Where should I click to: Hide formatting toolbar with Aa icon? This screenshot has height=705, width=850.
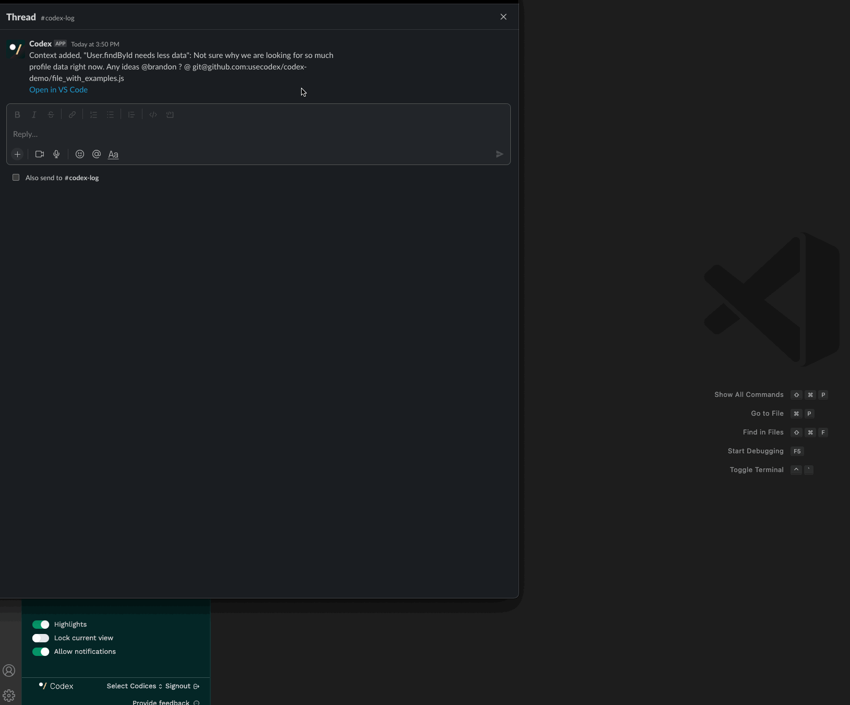click(x=113, y=154)
